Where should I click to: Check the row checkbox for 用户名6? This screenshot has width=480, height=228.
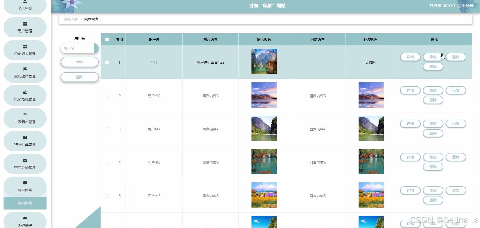(x=107, y=162)
